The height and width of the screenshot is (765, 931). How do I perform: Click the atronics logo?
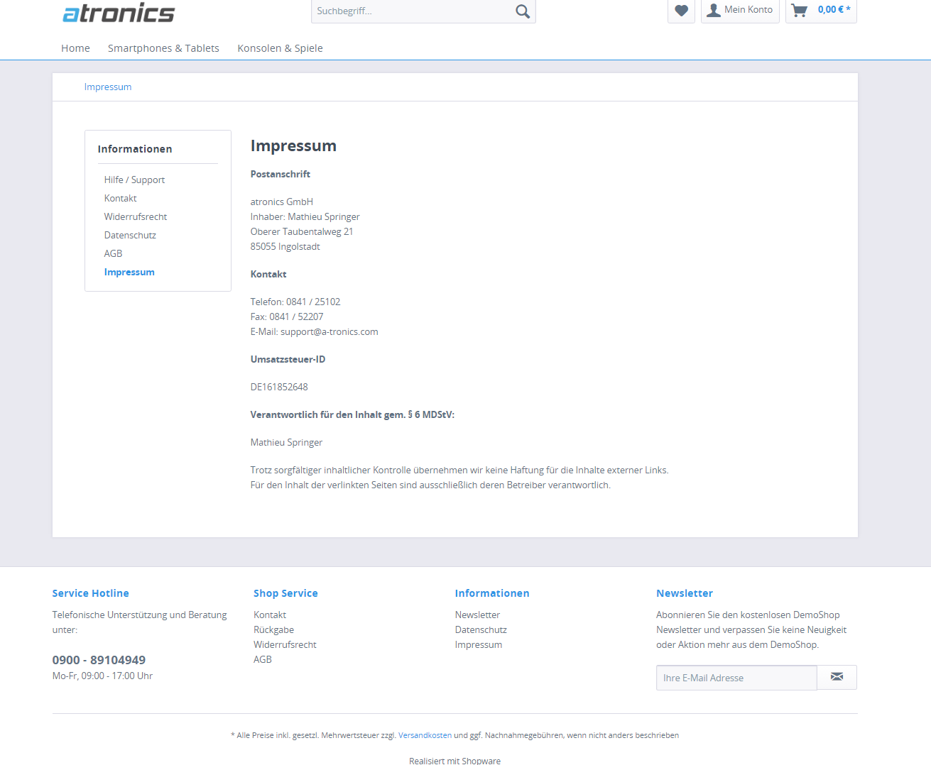coord(119,12)
